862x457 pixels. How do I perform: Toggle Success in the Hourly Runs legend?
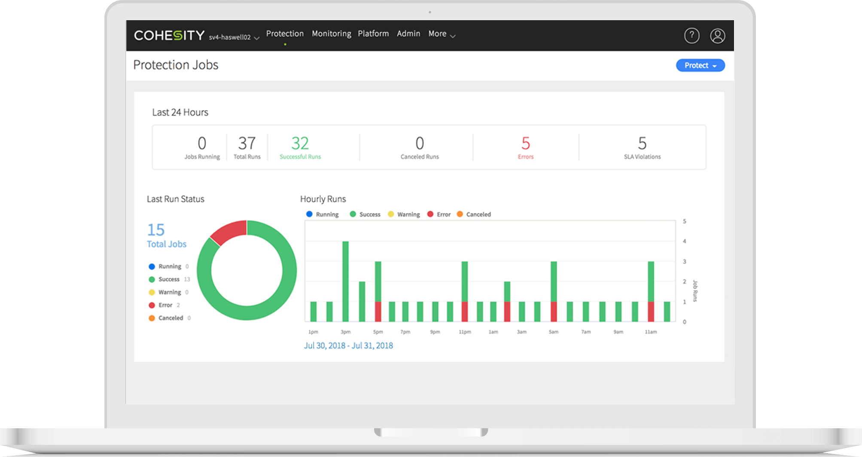tap(365, 214)
